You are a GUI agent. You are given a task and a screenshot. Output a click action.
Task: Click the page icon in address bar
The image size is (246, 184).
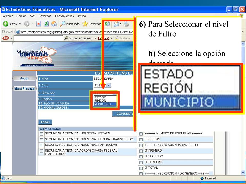tap(18, 32)
